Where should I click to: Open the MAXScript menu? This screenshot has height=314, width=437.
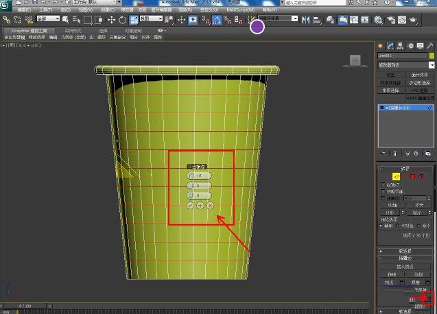pos(239,10)
